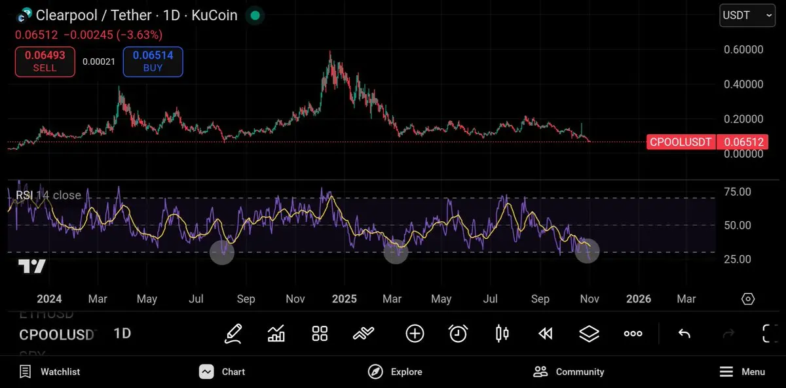The image size is (786, 388).
Task: Switch to the Chart tab
Action: click(x=222, y=372)
